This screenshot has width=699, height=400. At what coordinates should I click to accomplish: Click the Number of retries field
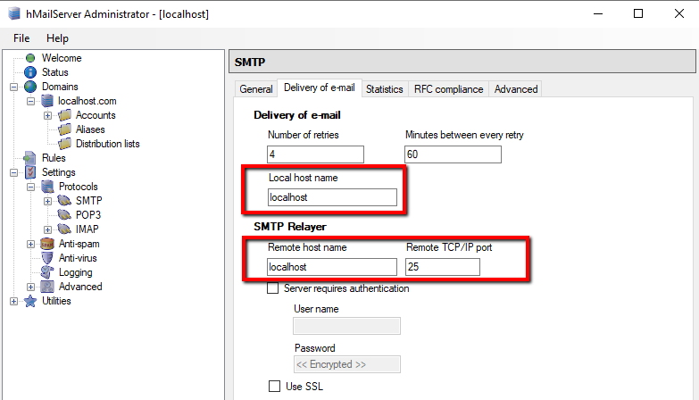pyautogui.click(x=315, y=154)
